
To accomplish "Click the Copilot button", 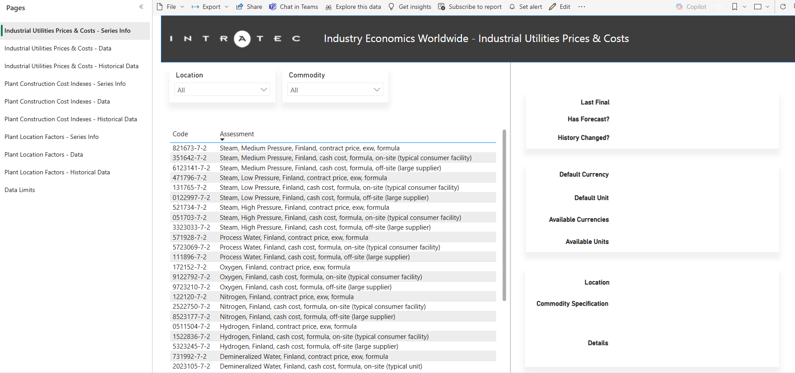I will 691,7.
